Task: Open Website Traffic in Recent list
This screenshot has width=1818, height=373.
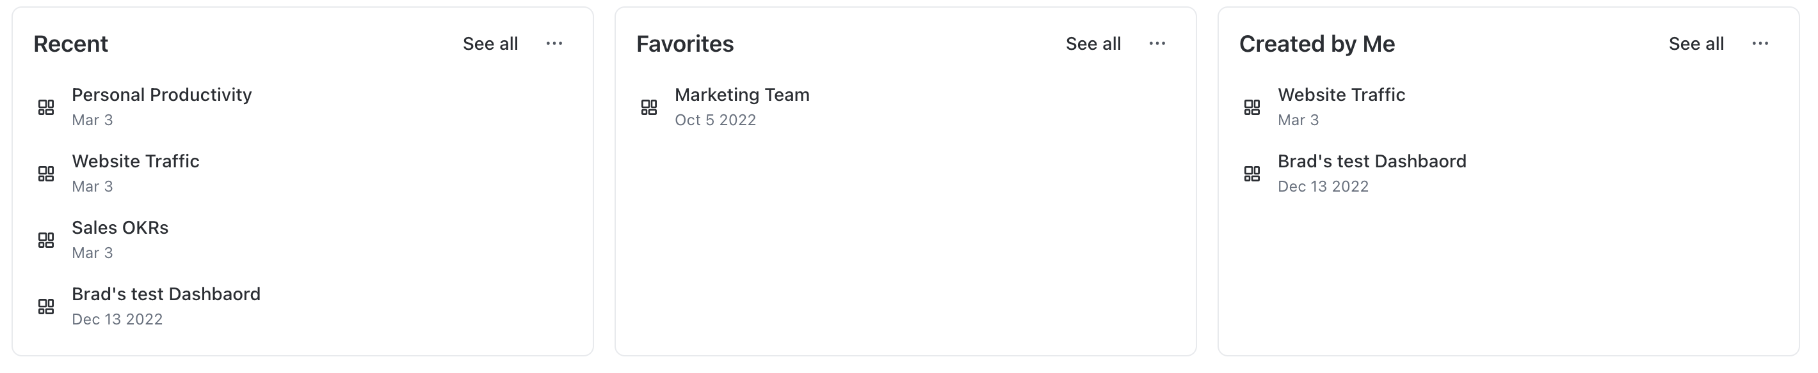Action: point(136,161)
